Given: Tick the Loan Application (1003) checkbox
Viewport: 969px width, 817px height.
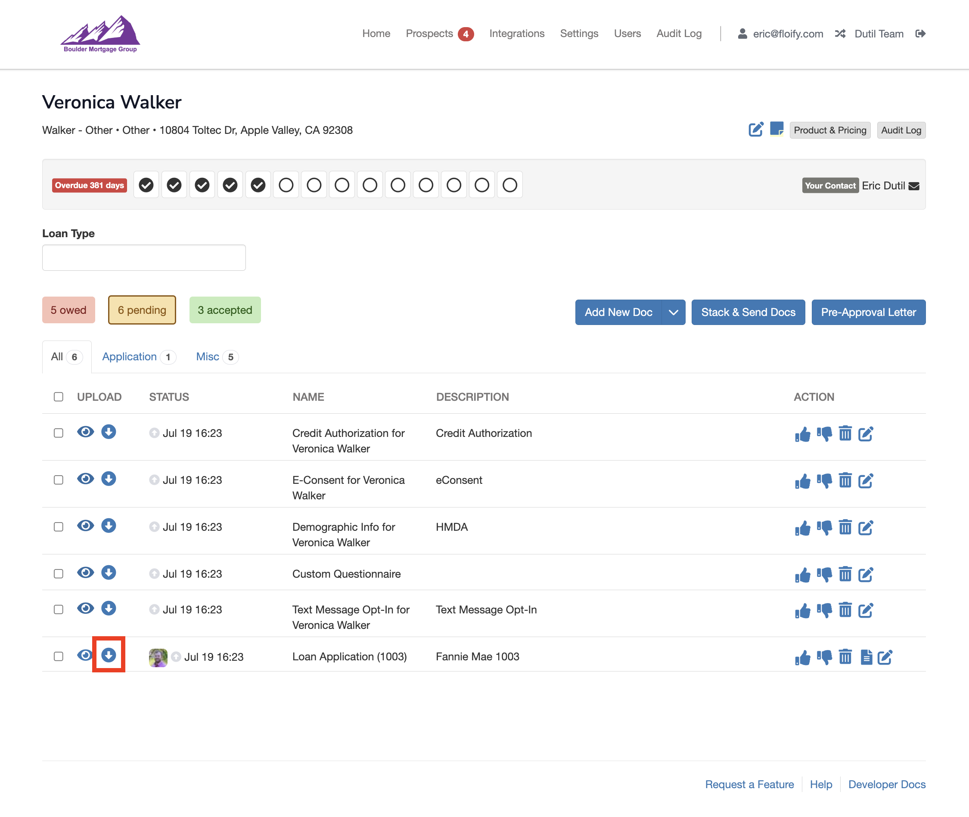Looking at the screenshot, I should point(59,656).
